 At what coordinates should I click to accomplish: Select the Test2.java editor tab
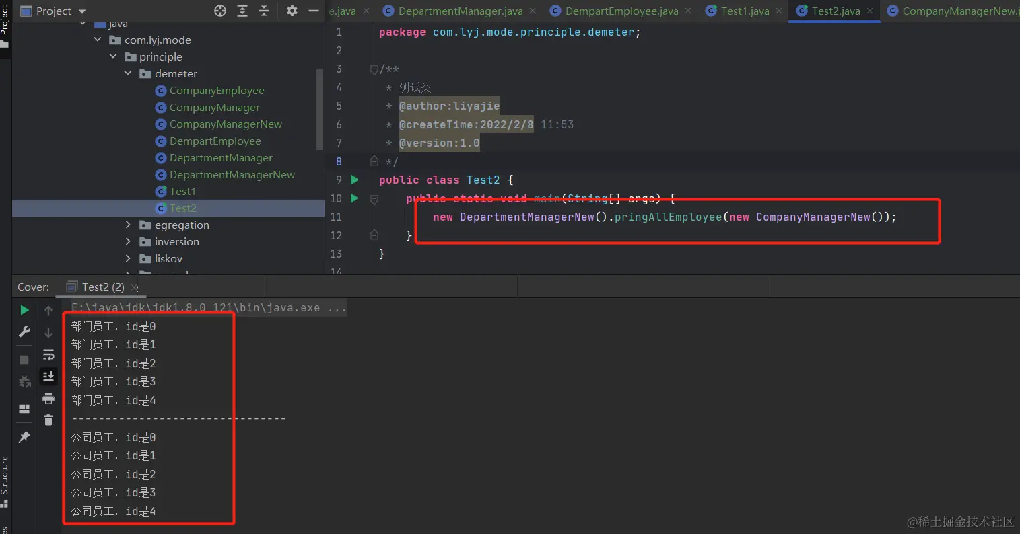(x=836, y=11)
